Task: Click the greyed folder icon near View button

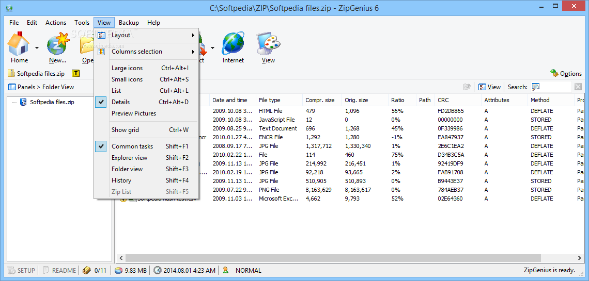Action: tap(467, 87)
